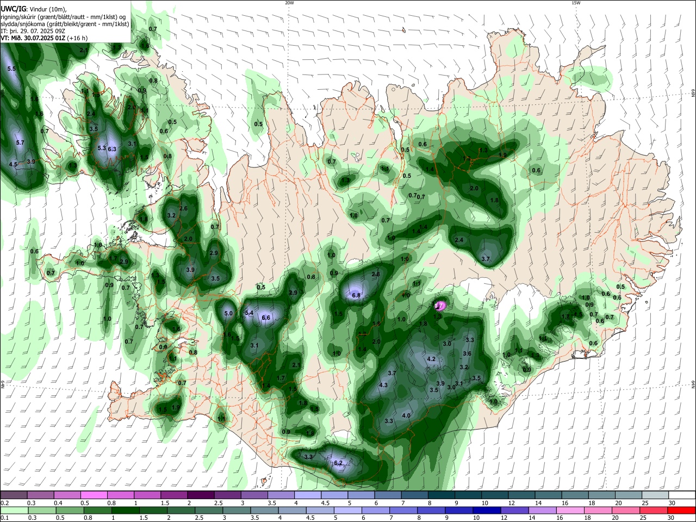Click the 2.8 value above the 6.8 peak
This screenshot has height=522, width=696.
point(376,274)
